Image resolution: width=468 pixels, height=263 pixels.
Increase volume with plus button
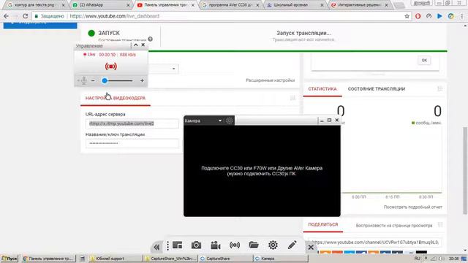click(x=142, y=80)
